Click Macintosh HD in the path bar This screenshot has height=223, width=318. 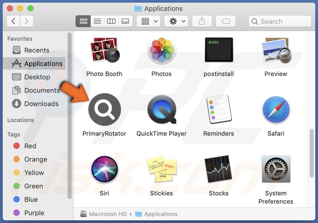(x=103, y=214)
